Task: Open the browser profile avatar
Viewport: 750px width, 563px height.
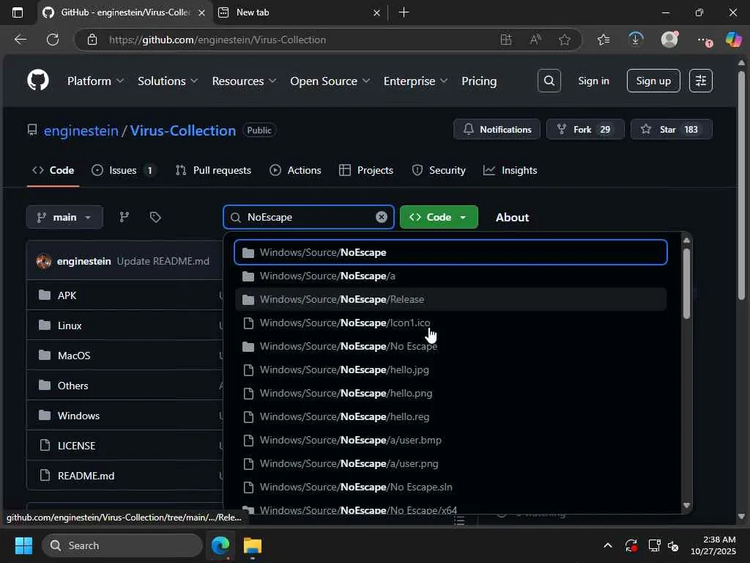Action: coord(669,40)
